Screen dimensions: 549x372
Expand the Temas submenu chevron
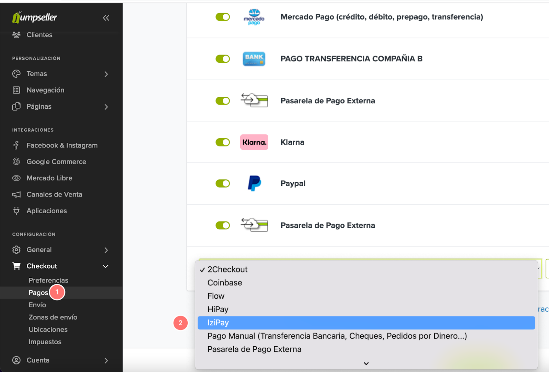click(x=106, y=74)
